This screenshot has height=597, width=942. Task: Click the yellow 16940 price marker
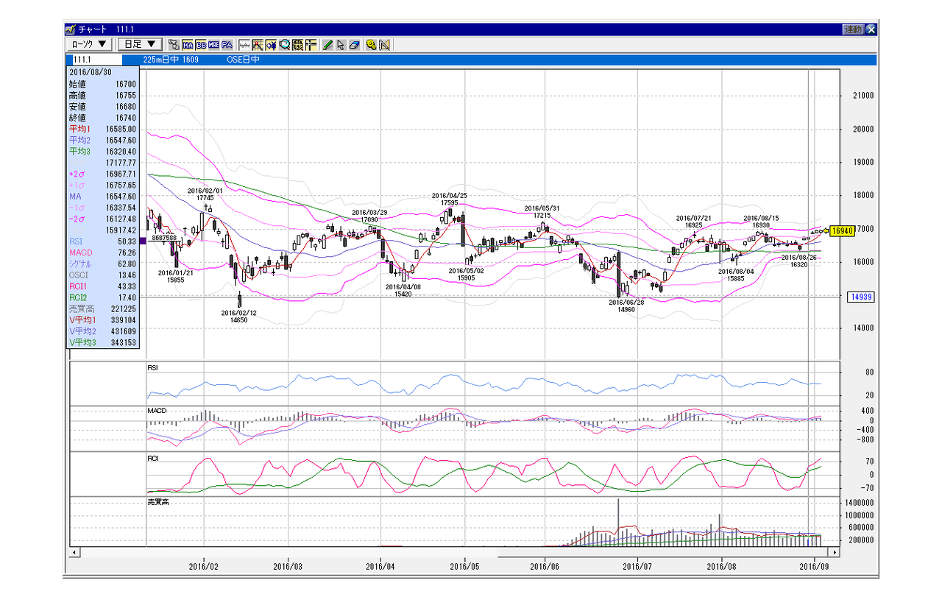click(841, 231)
